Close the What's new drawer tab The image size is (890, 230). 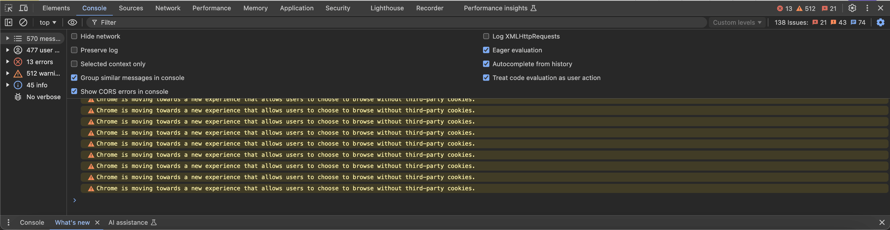pyautogui.click(x=97, y=222)
